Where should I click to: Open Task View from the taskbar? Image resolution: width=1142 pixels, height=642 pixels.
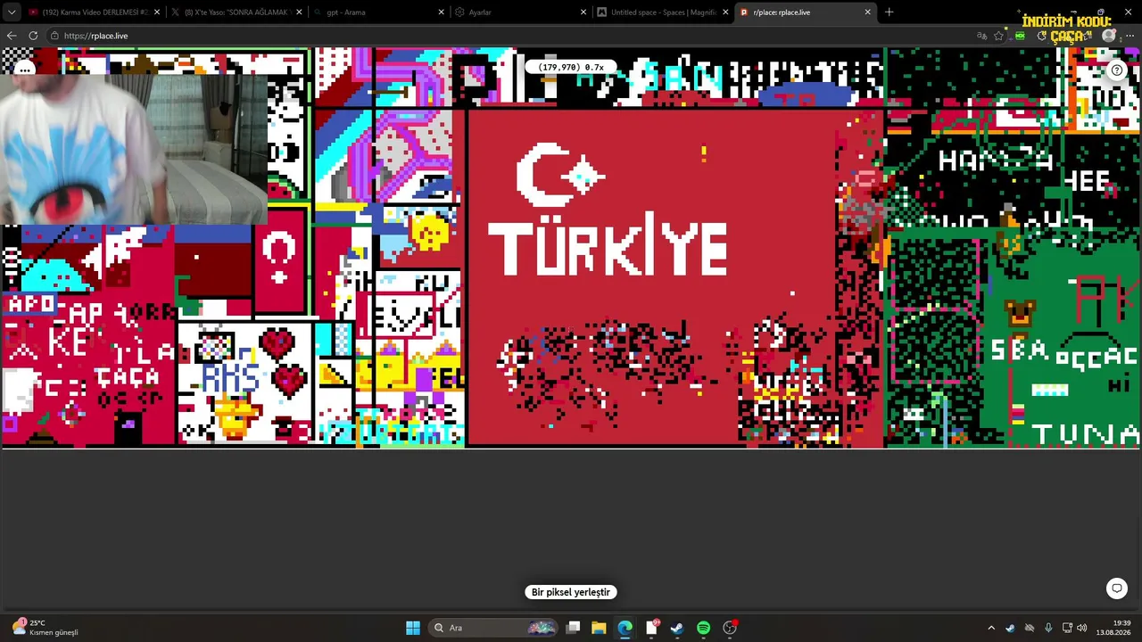[574, 628]
